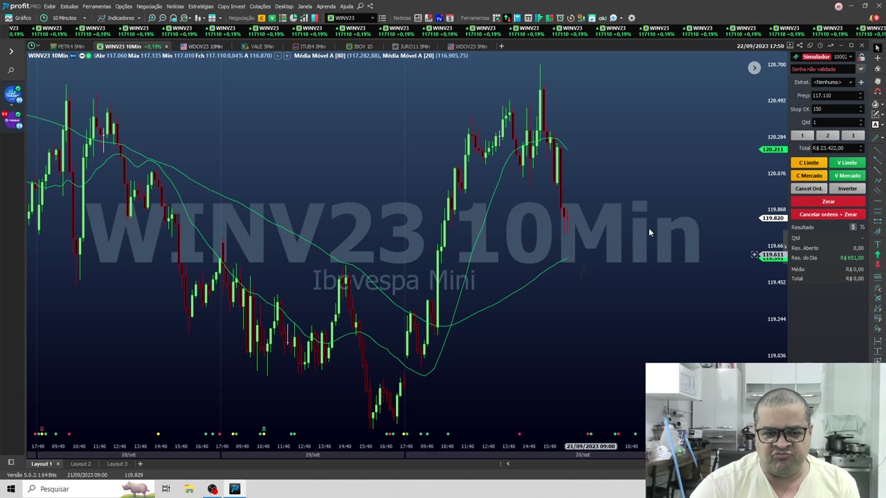Click the Stop Of. 150 stepper arrows
This screenshot has height=498, width=886.
pos(860,109)
